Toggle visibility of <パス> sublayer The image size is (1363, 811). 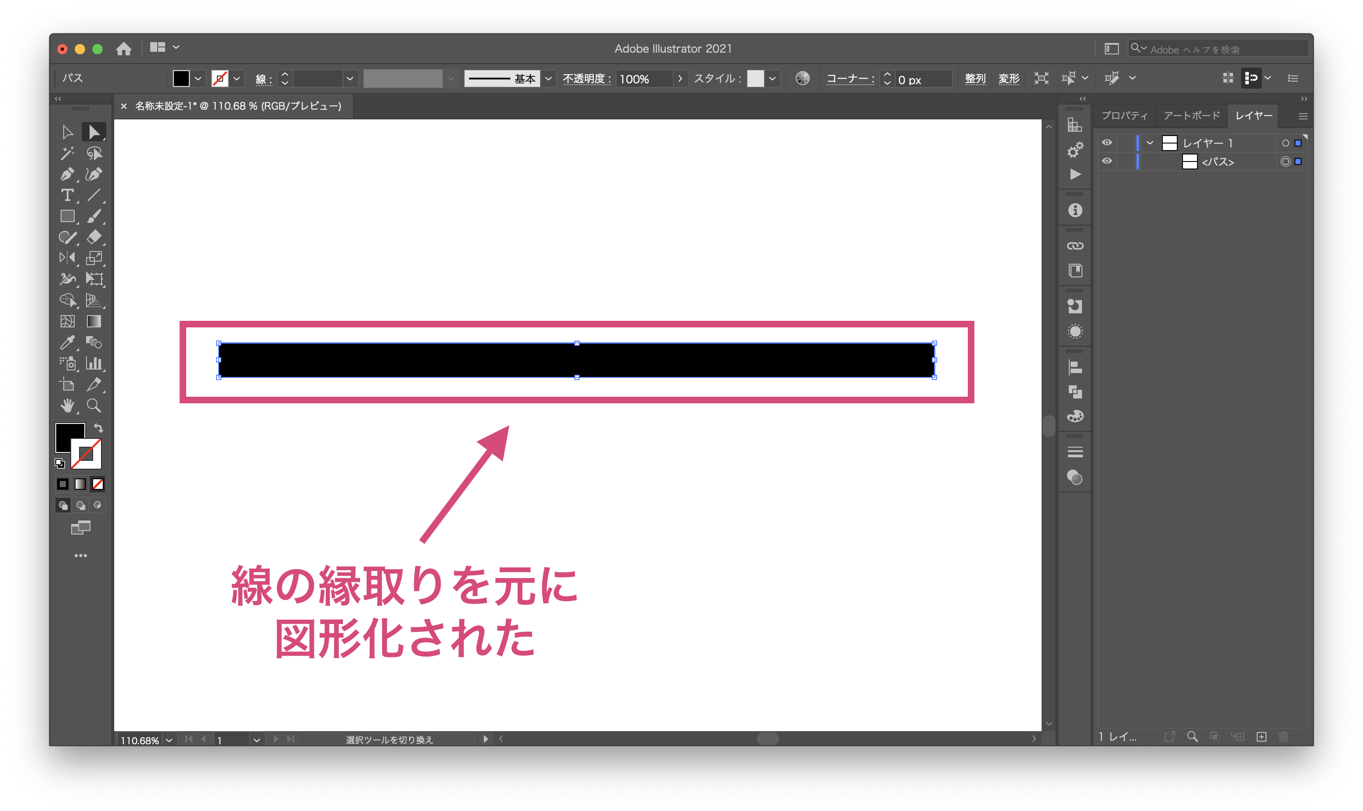coord(1107,161)
